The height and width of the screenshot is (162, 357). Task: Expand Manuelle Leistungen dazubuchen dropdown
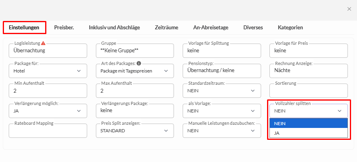tap(221, 131)
